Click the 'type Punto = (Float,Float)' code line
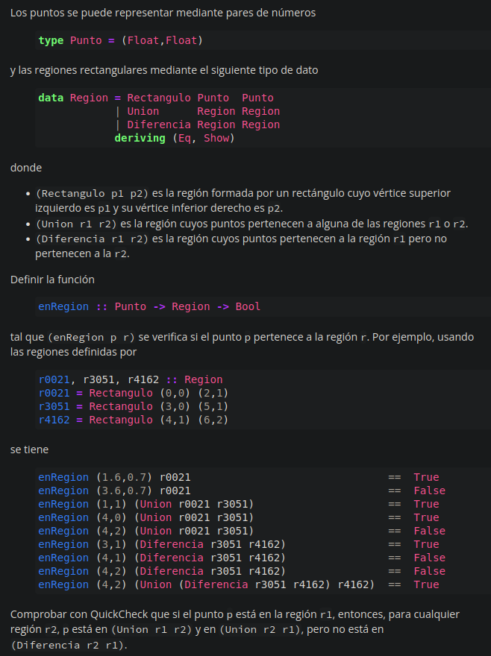The width and height of the screenshot is (491, 656). [120, 40]
